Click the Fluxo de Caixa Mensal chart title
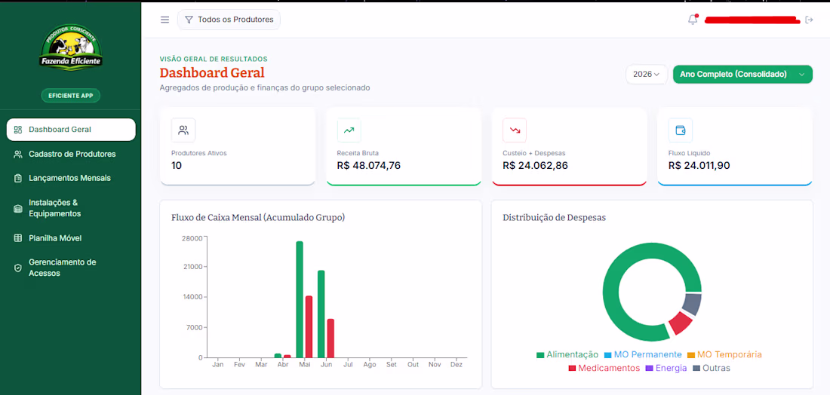The image size is (830, 395). 258,217
